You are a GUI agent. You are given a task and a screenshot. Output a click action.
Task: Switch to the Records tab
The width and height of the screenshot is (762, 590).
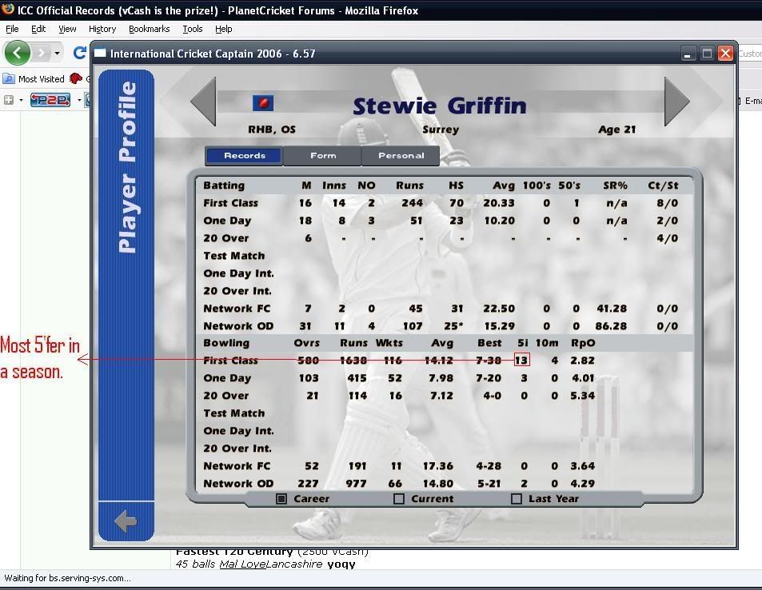point(245,156)
